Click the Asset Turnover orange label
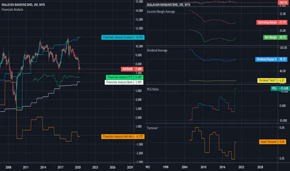This screenshot has width=290, height=171. [x=273, y=142]
